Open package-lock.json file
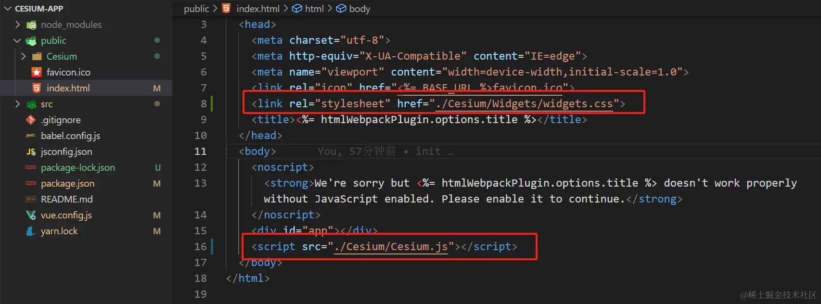The width and height of the screenshot is (821, 304). 78,167
